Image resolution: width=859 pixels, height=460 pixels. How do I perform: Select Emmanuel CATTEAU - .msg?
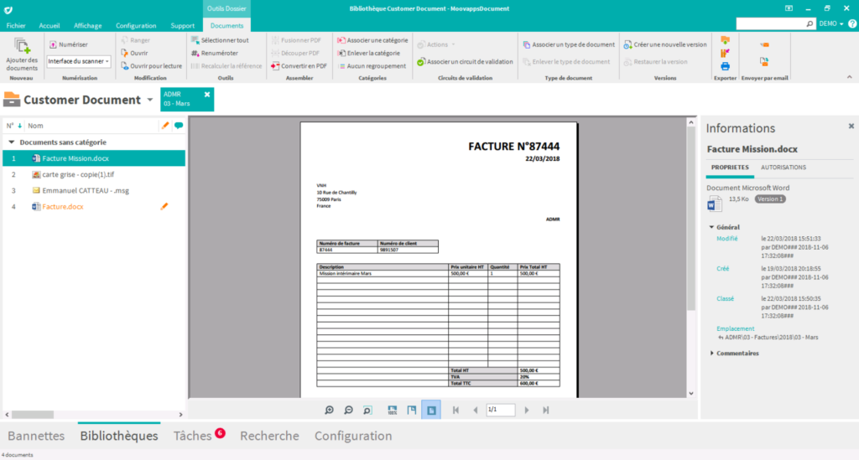point(94,190)
